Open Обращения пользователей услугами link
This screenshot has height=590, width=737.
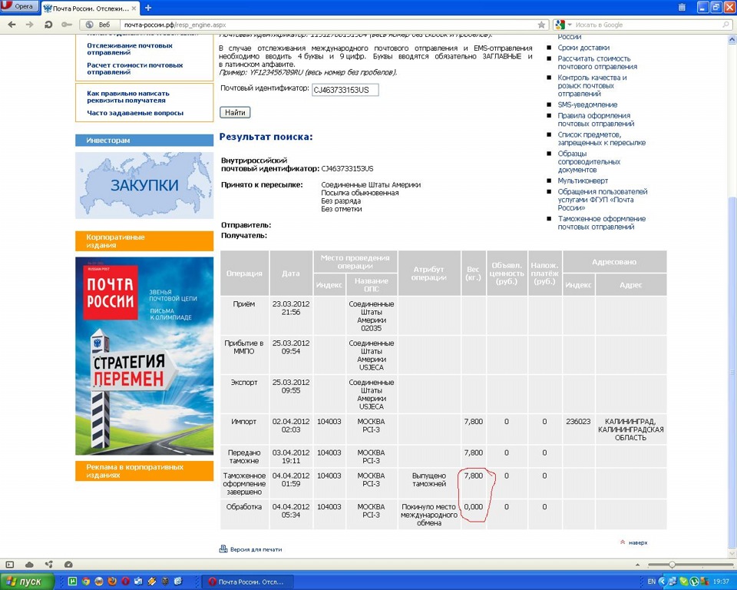click(603, 200)
